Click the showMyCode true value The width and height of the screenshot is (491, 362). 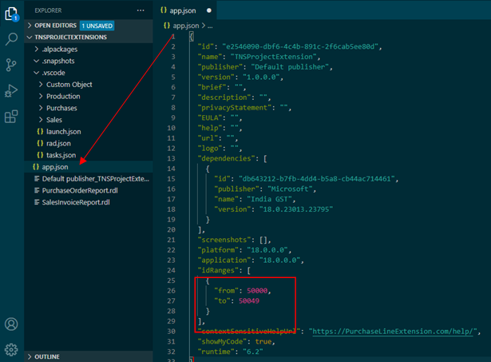263,341
